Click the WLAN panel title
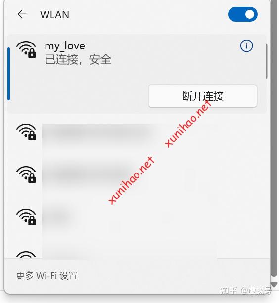Screen dimensions: 279x303 tap(54, 15)
